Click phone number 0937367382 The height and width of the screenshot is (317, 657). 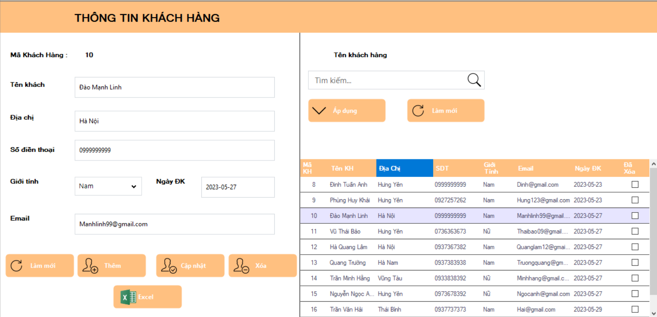click(x=450, y=247)
